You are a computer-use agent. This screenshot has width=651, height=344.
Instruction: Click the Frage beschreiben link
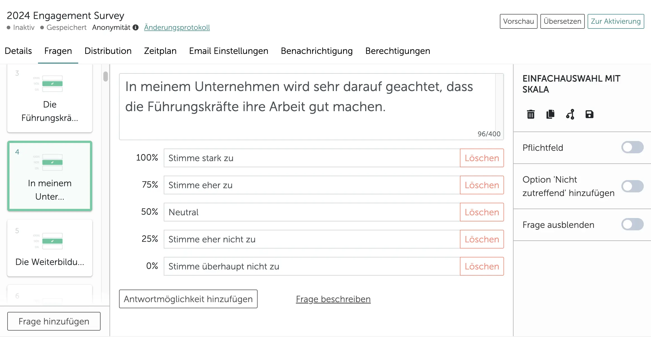click(x=333, y=299)
